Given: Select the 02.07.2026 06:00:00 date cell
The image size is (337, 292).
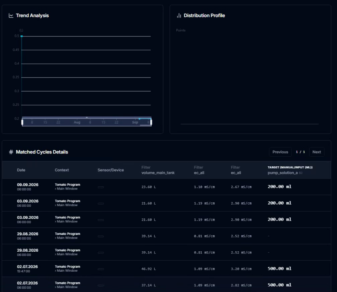Looking at the screenshot, I should coord(27,285).
